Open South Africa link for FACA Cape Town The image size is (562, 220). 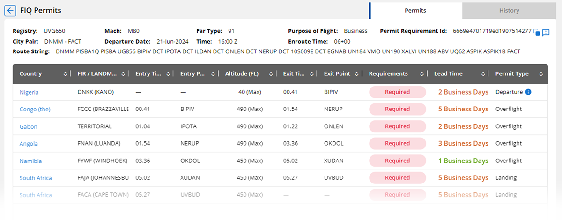(x=36, y=195)
